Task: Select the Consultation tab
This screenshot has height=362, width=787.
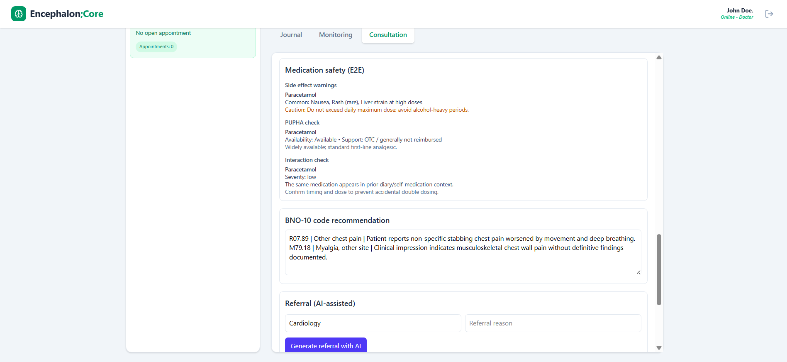Action: click(x=388, y=35)
